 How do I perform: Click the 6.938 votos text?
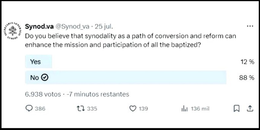(x=43, y=94)
